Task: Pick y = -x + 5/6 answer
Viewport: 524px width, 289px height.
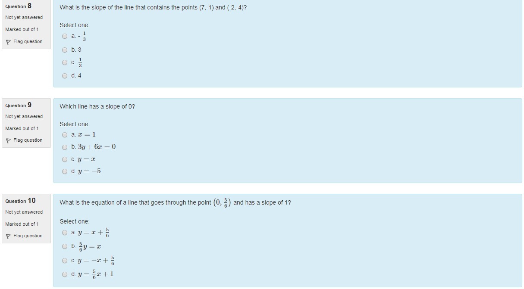Action: 65,261
